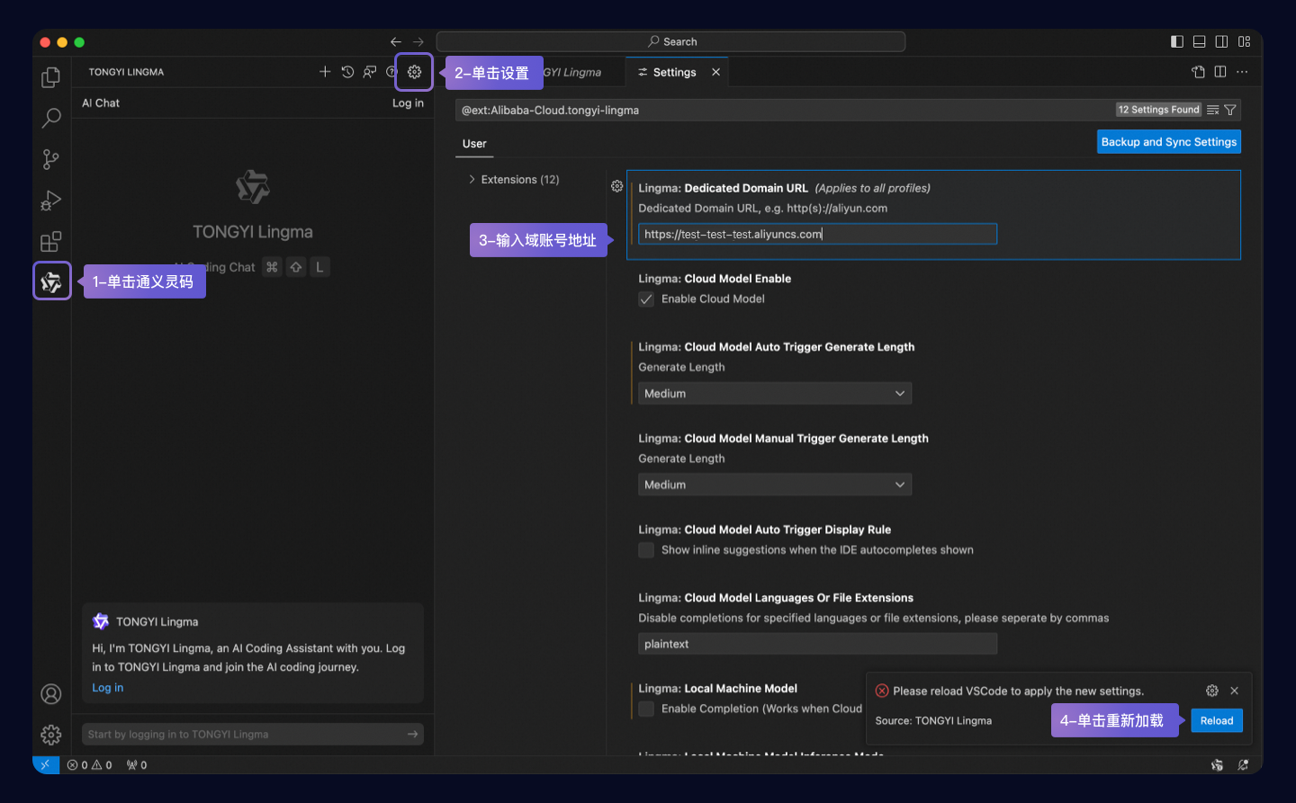Toggle primary side bar layout icon
Screen dimensions: 1296x803
1177,41
